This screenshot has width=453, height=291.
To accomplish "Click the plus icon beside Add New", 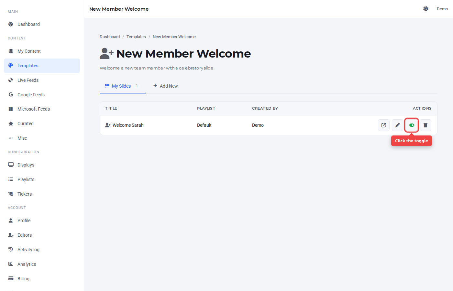I will pos(155,86).
